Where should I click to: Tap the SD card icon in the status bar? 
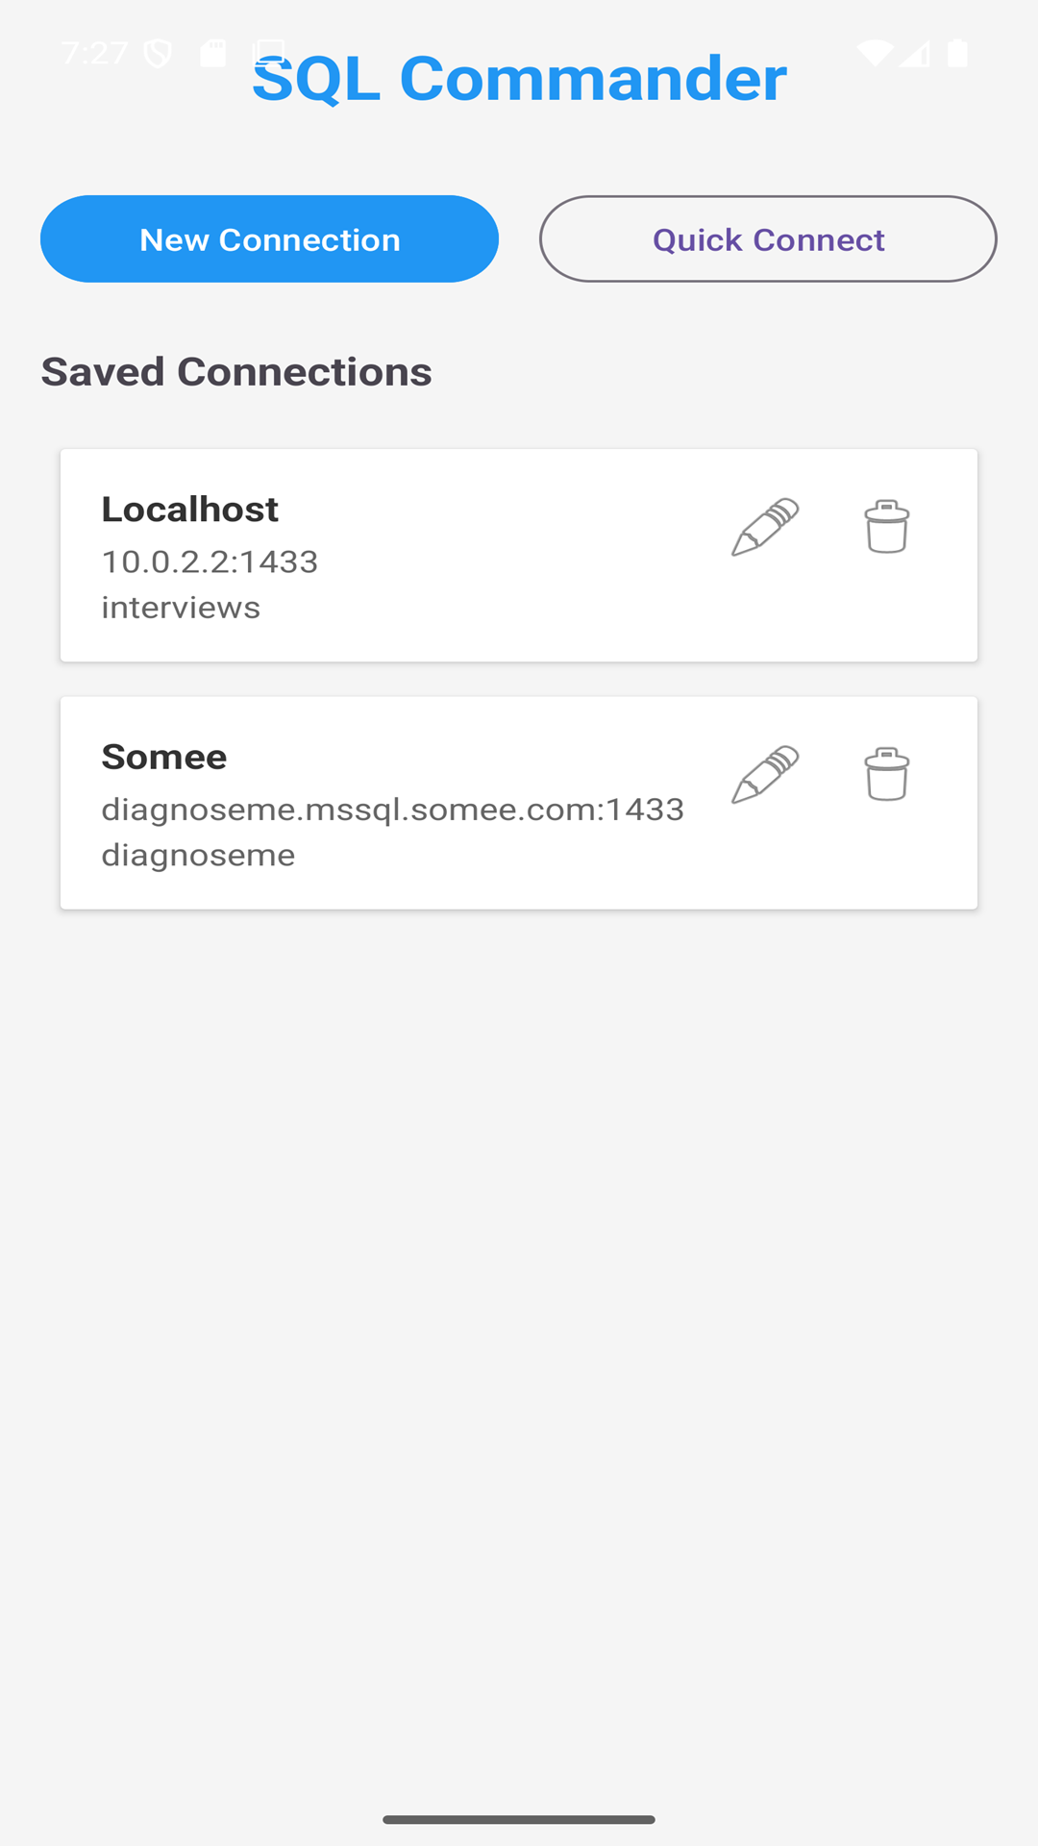point(212,53)
